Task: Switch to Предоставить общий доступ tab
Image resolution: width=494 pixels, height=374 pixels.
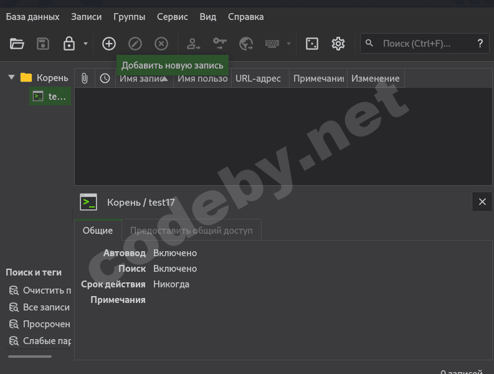Action: coord(191,231)
